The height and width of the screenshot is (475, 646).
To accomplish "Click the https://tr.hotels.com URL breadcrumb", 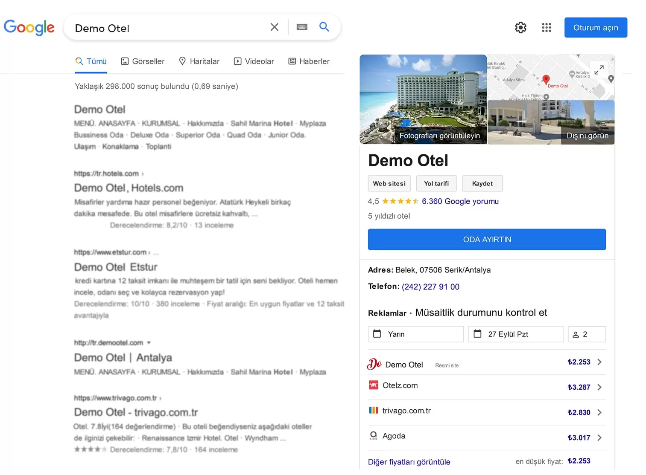I will click(106, 174).
